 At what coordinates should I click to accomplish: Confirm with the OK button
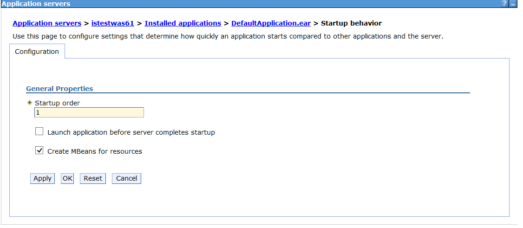pyautogui.click(x=67, y=178)
